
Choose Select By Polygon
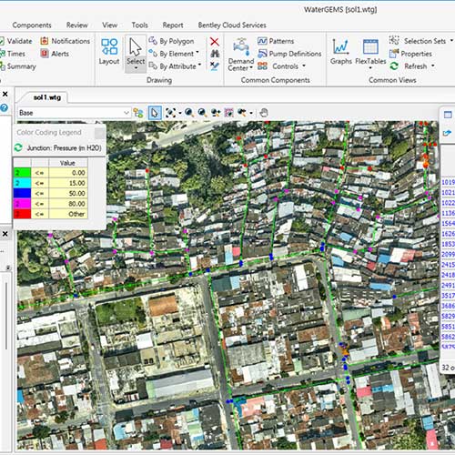click(x=172, y=41)
